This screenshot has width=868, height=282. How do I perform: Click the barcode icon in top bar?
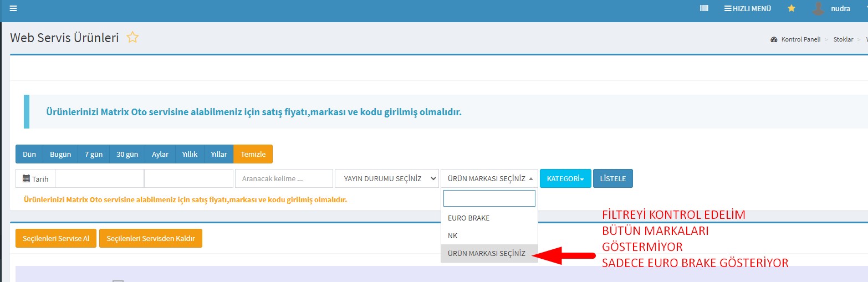(x=704, y=8)
